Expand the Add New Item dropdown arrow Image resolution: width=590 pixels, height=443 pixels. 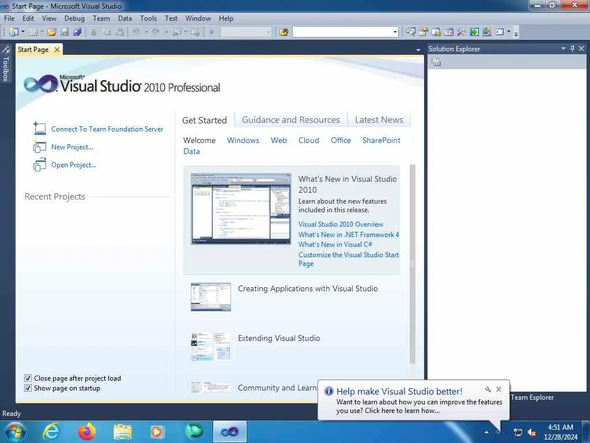[x=41, y=32]
